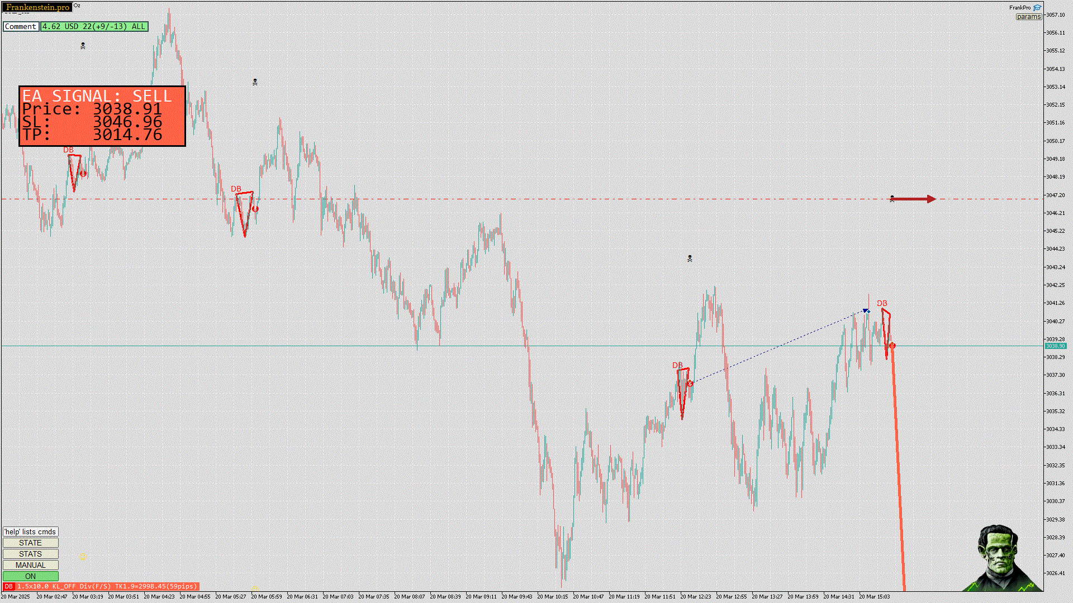Open the STATS panel button
This screenshot has width=1073, height=603.
pyautogui.click(x=30, y=554)
